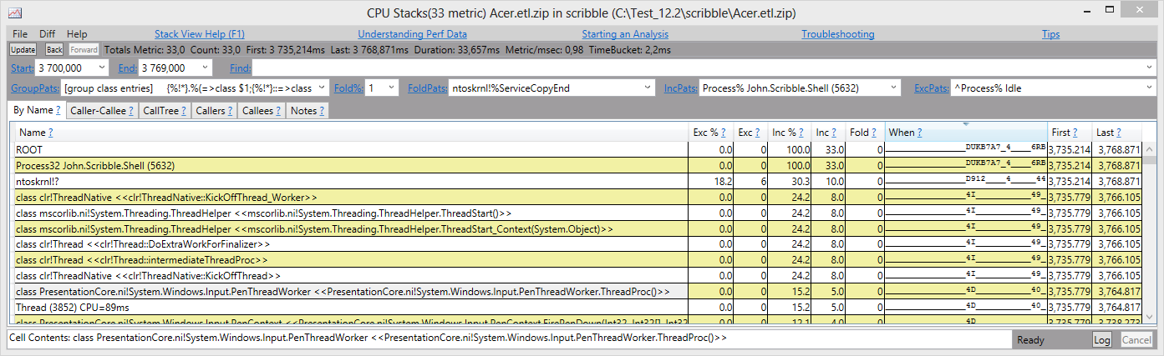Switch to the Callees tab
The image size is (1164, 356).
tap(262, 110)
